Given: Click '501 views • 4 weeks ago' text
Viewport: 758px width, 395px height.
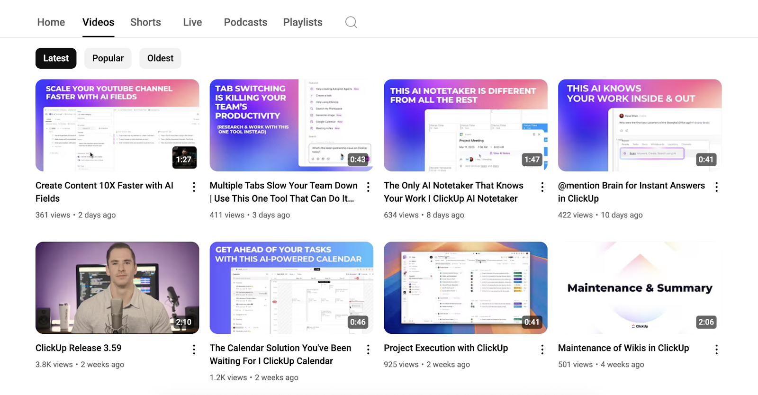Looking at the screenshot, I should click(601, 365).
